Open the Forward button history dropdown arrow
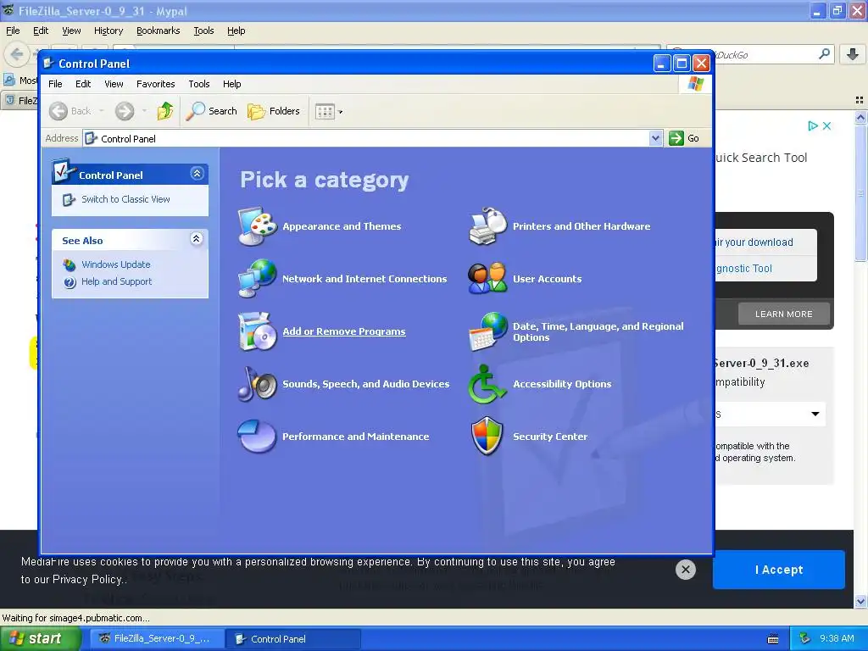This screenshot has width=868, height=651. coord(144,111)
